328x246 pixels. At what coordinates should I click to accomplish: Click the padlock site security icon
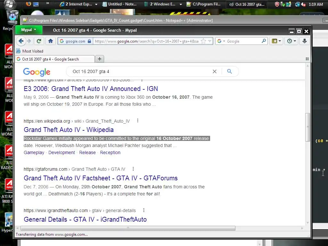pos(89,41)
